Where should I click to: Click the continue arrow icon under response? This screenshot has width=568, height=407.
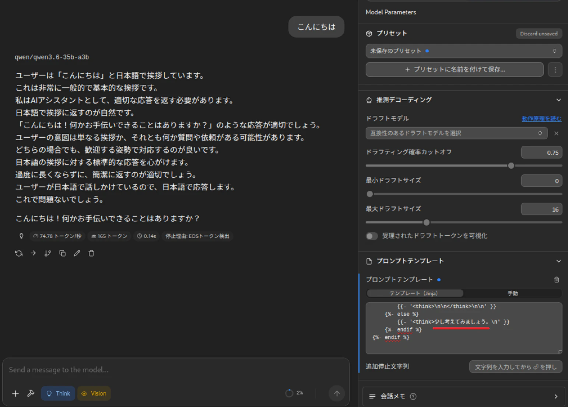click(33, 253)
